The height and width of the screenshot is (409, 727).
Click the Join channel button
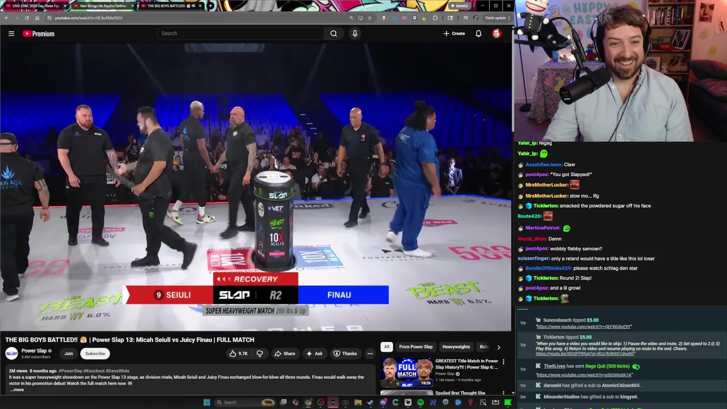[x=68, y=353]
